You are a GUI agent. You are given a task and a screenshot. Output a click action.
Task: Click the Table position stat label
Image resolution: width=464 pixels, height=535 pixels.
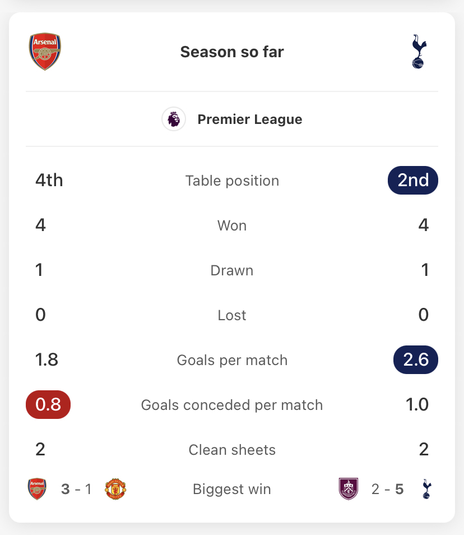[x=232, y=181]
